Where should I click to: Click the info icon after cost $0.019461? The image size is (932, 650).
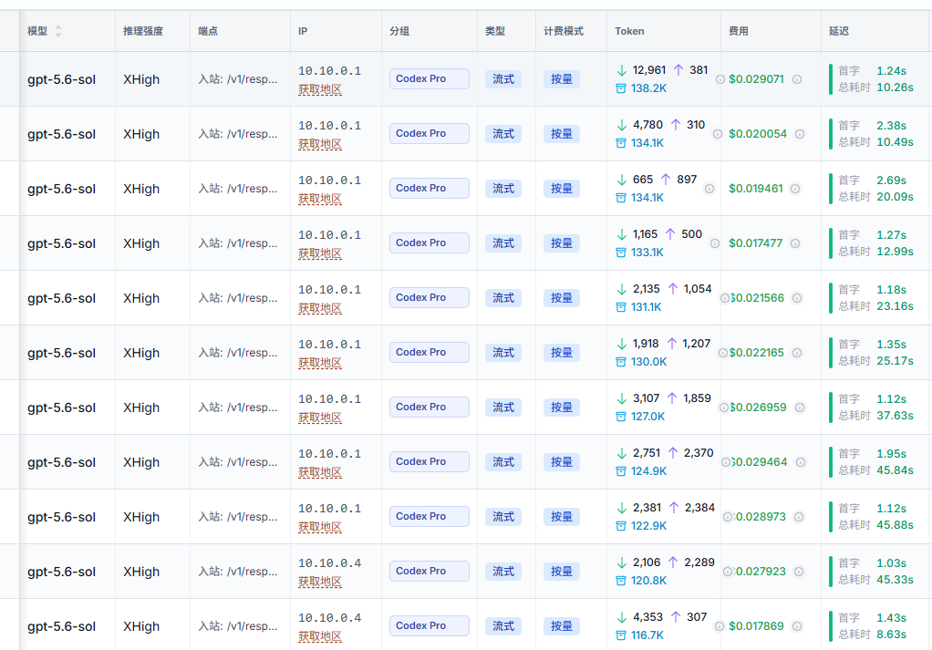coord(795,189)
